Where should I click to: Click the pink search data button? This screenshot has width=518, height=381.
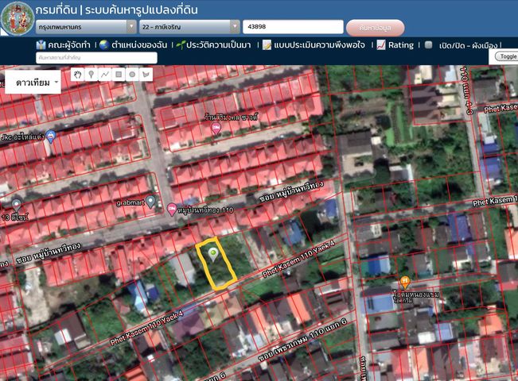coord(376,28)
